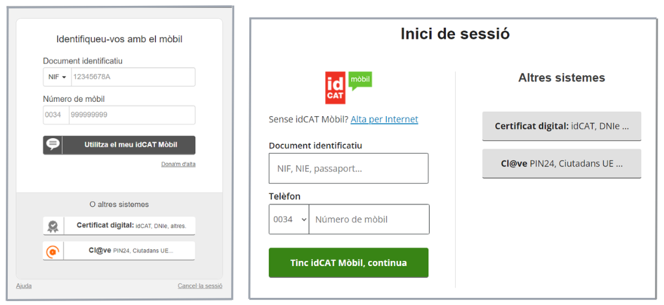Select Cl@ve PIN24 under Altres sistemes
The image size is (664, 305).
(561, 164)
